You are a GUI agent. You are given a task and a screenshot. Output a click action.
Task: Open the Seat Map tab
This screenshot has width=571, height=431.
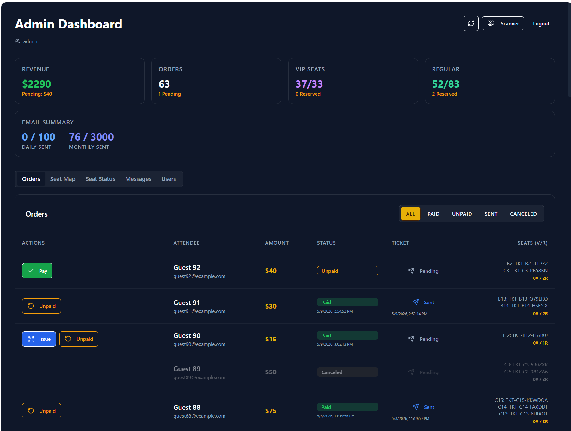click(x=63, y=179)
